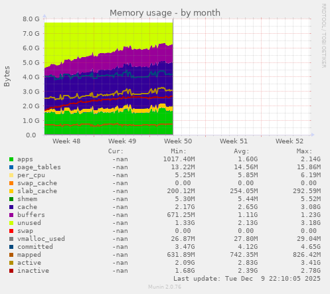Screen dimensions: 330x294
Task: Click the cache dark blue legend swatch
Action: tap(11, 207)
